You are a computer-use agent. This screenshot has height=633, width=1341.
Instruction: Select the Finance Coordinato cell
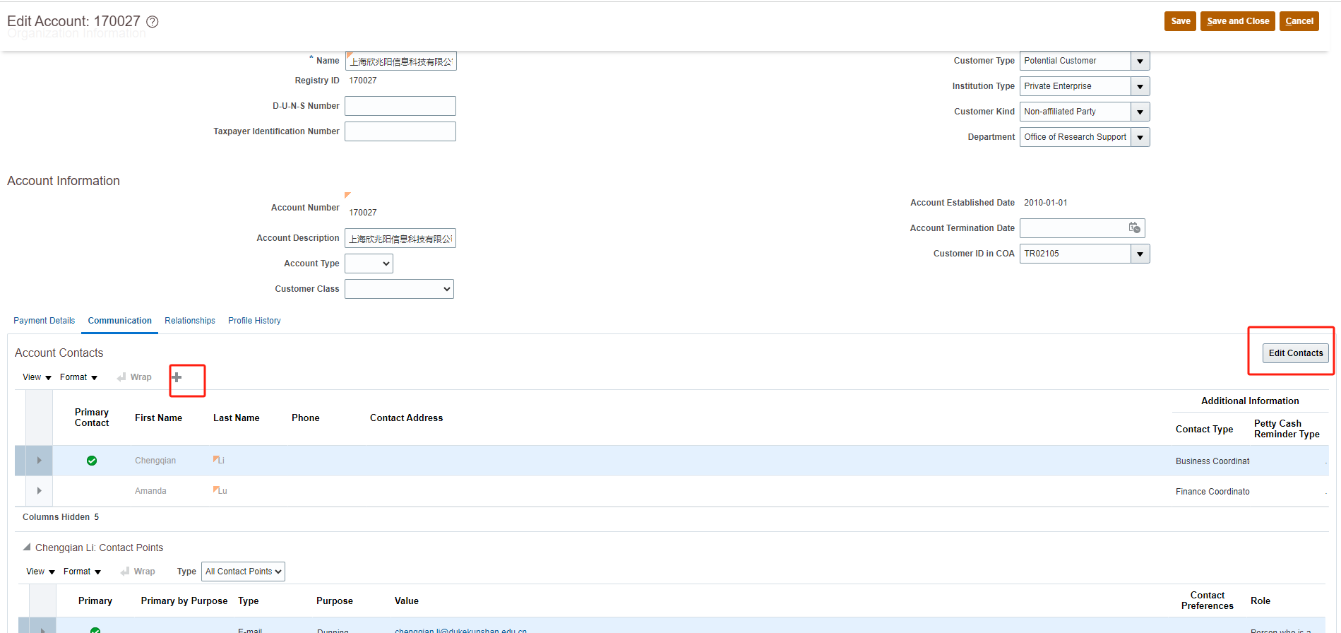coord(1212,492)
